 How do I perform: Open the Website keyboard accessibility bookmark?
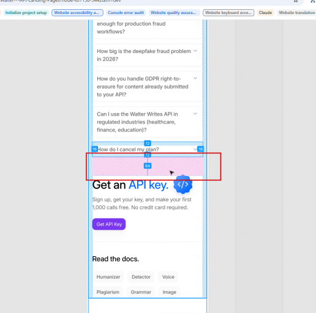coord(228,13)
